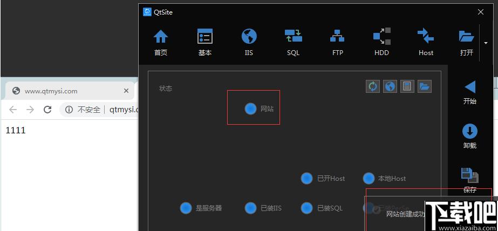Click the green refresh status icon
The image size is (498, 231).
(x=373, y=86)
